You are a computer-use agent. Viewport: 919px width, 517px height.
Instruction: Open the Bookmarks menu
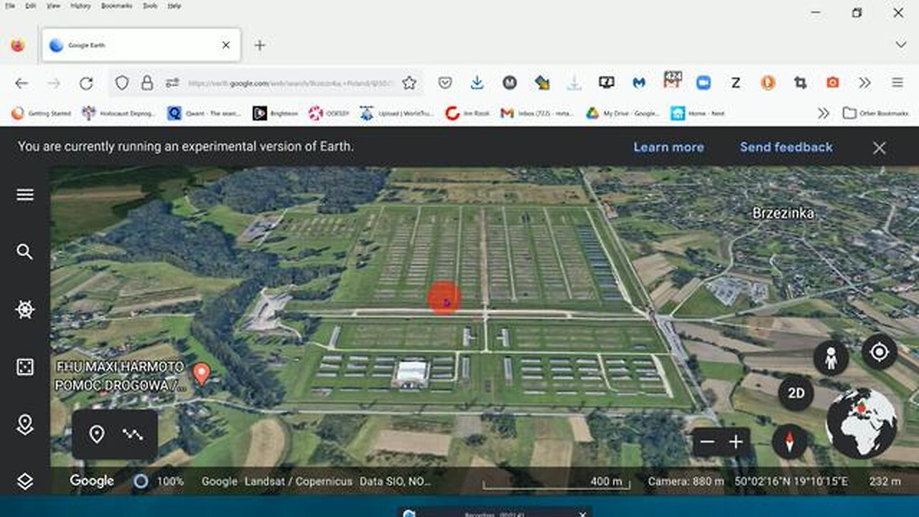pos(116,6)
